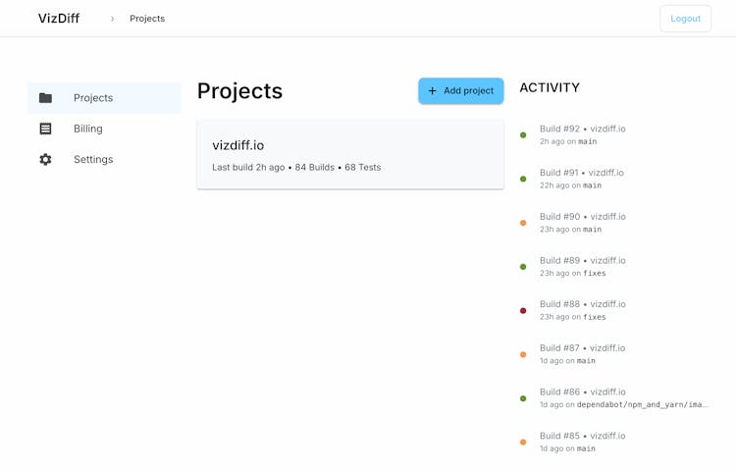Open Build #92 activity entry
The height and width of the screenshot is (471, 736).
pos(615,134)
